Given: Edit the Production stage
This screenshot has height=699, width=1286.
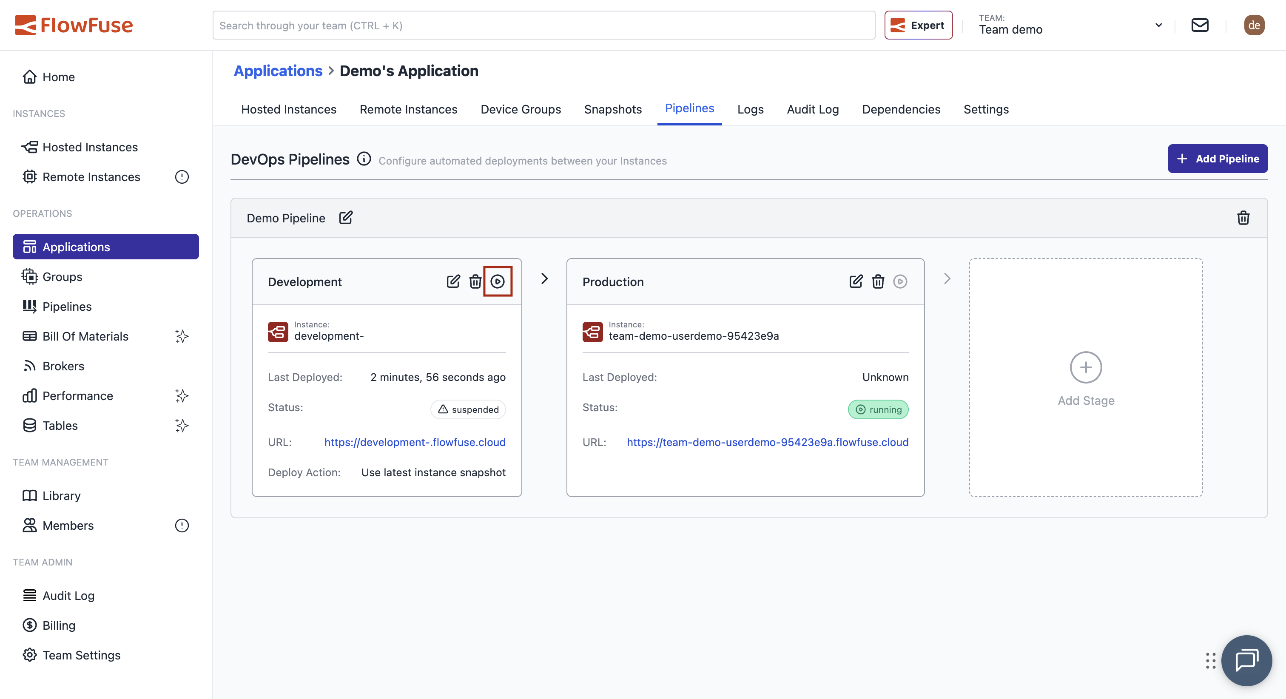Looking at the screenshot, I should (856, 281).
